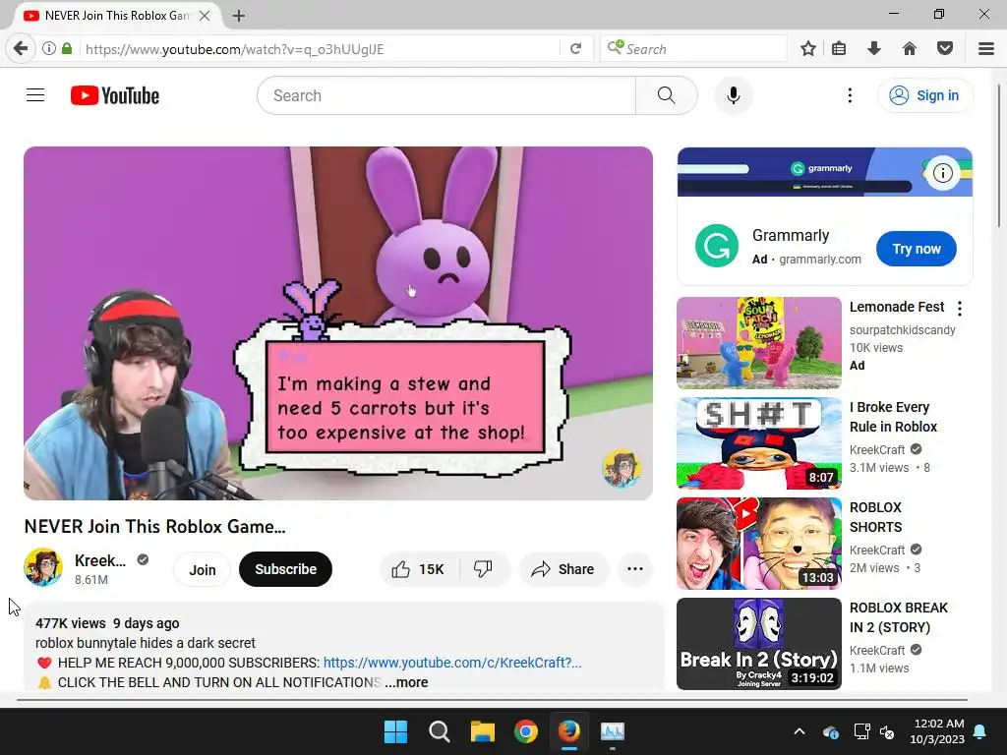The height and width of the screenshot is (755, 1007).
Task: Activate voice search microphone
Action: point(733,95)
